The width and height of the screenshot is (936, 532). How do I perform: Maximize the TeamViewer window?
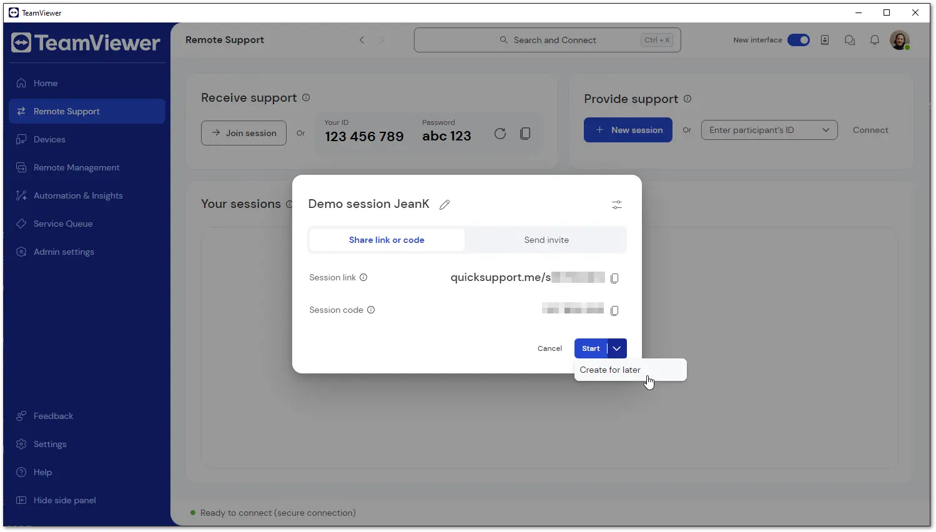[x=887, y=12]
